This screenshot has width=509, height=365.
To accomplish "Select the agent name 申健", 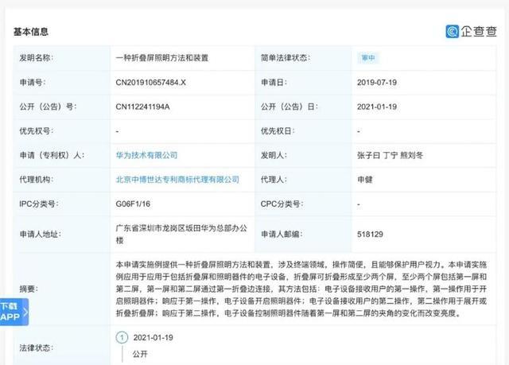I will [x=365, y=180].
